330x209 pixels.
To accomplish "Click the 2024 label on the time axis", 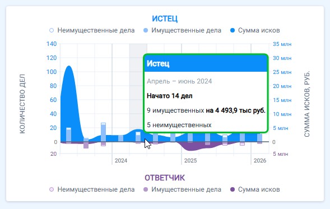I will [x=121, y=161].
